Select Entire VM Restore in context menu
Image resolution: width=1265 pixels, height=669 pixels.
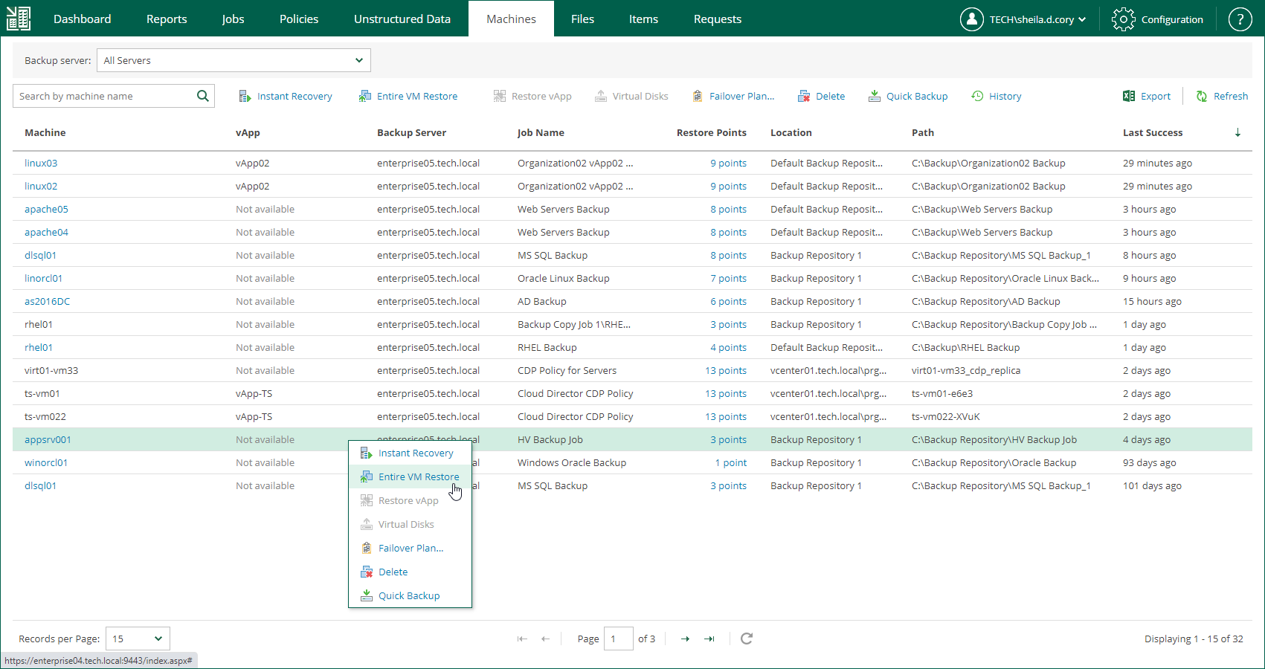[418, 477]
